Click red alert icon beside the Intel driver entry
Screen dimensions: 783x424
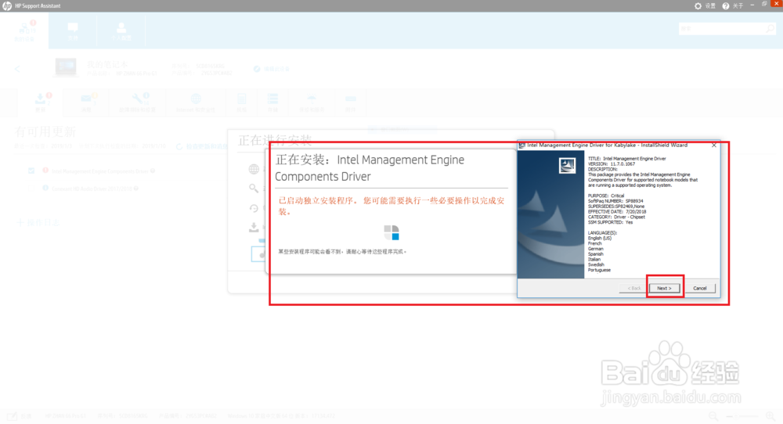45,171
